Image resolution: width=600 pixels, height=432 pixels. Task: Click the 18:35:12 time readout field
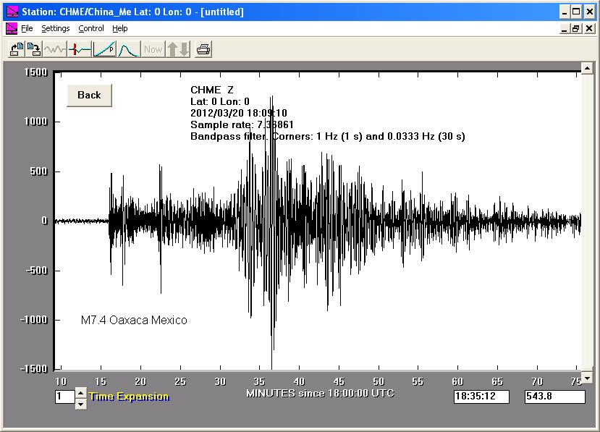pos(481,397)
